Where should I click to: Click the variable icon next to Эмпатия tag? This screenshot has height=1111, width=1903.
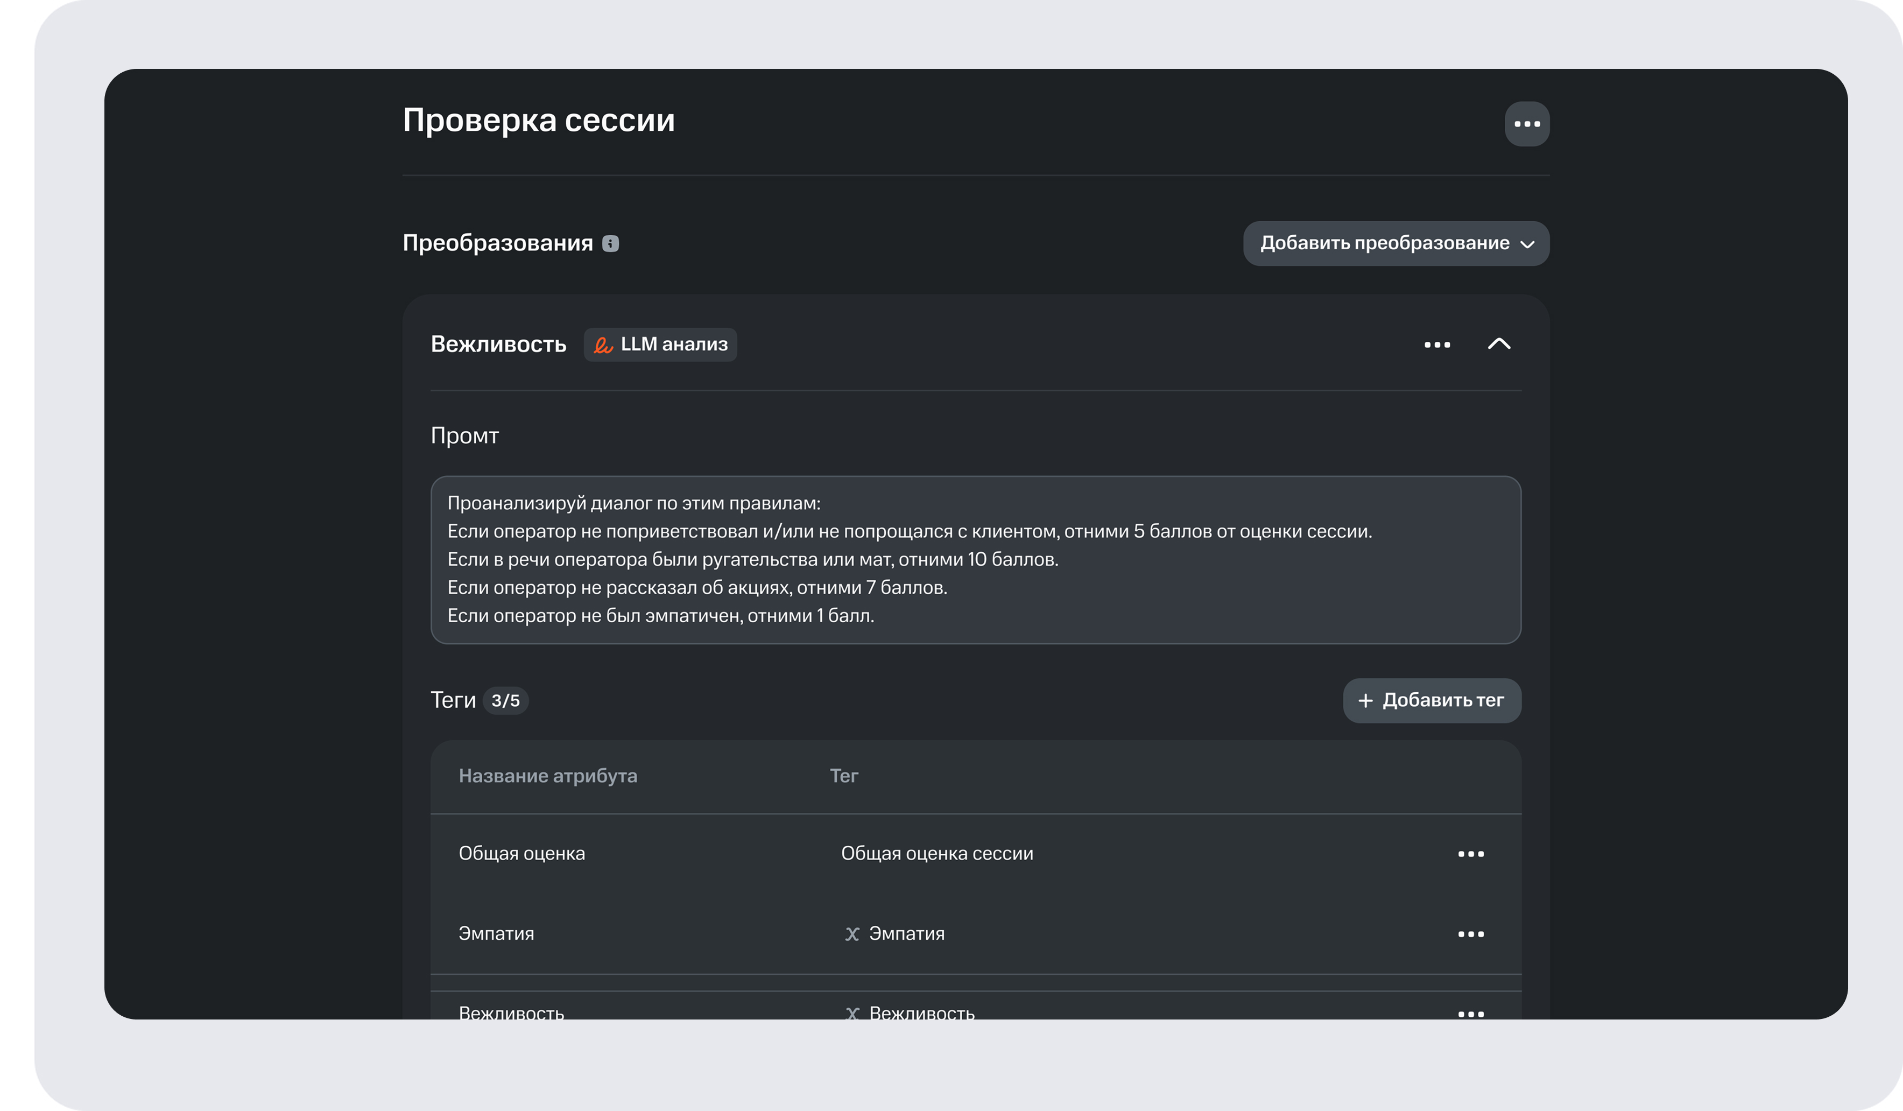pyautogui.click(x=852, y=933)
